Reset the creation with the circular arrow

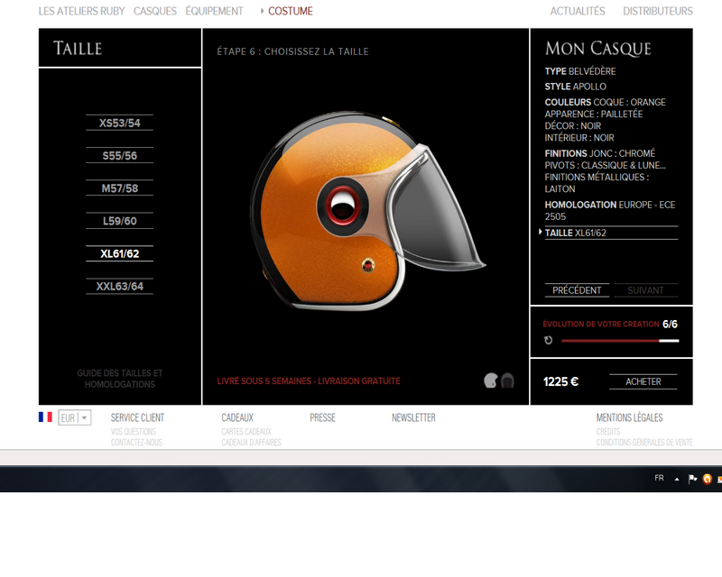pos(548,341)
